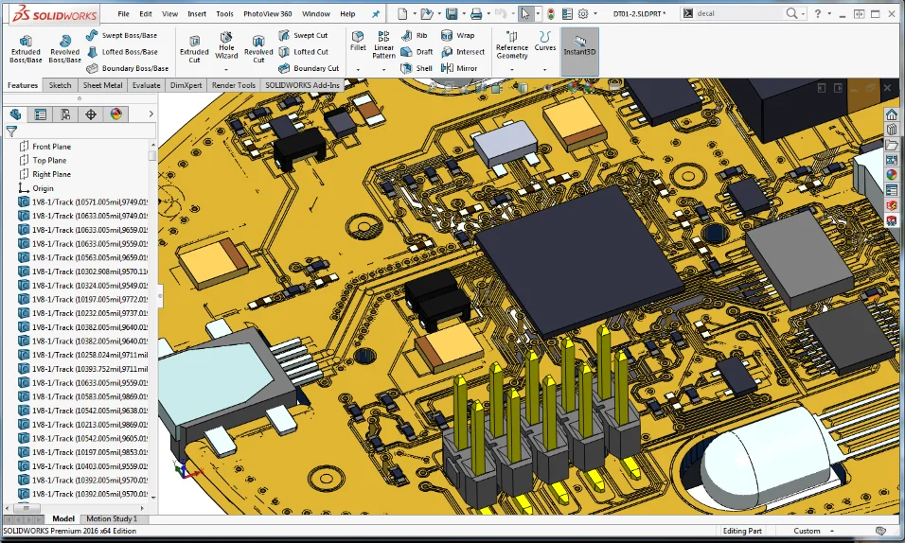This screenshot has width=905, height=543.
Task: Open the DisplayManager color wheel tab
Action: 115,114
